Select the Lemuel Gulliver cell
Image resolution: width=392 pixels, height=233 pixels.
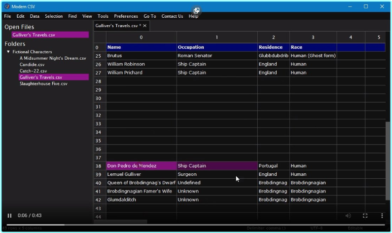[x=141, y=174]
